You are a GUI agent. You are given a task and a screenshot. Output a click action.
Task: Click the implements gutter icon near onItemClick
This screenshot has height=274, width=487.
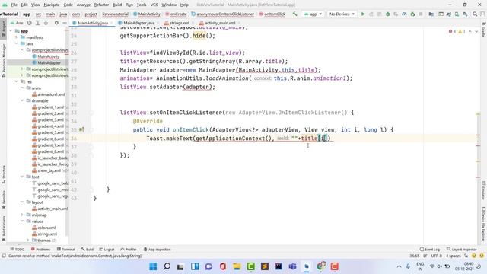pos(81,129)
